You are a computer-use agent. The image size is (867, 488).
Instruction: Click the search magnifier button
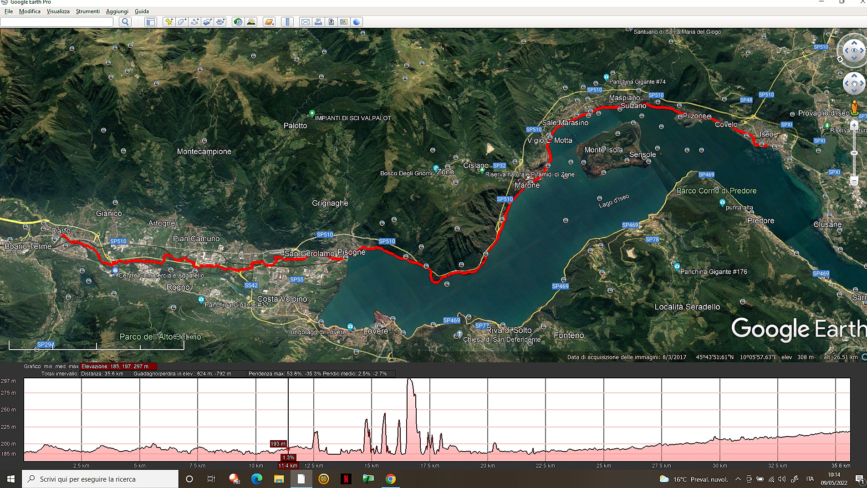click(125, 22)
